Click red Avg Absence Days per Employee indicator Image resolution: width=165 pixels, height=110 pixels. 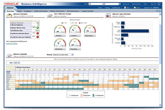pyautogui.click(x=38, y=37)
